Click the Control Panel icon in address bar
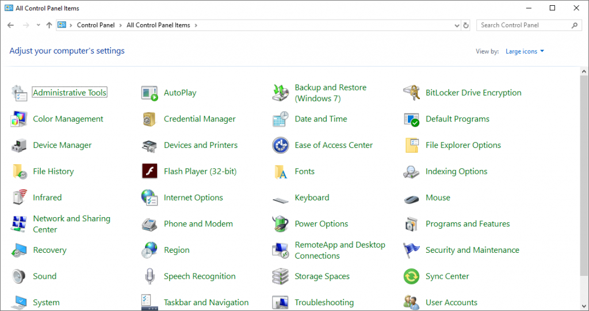Viewport: 589px width, 311px height. point(62,25)
